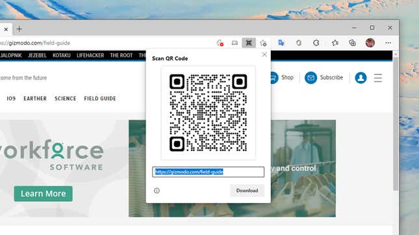Screen dimensions: 419x235
Task: Click the Shop link
Action: (287, 78)
